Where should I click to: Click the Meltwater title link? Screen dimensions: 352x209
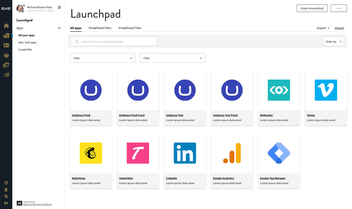(266, 115)
